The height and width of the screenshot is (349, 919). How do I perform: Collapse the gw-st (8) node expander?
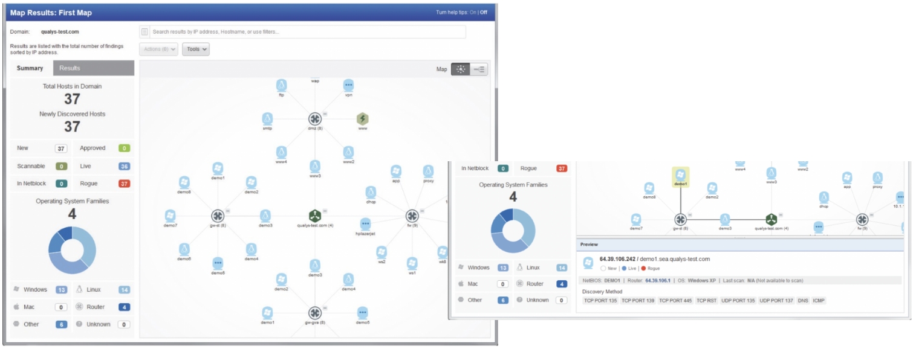[x=228, y=210]
